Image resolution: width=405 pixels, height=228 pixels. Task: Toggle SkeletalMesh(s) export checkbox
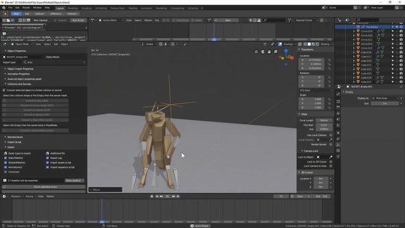(x=6, y=163)
